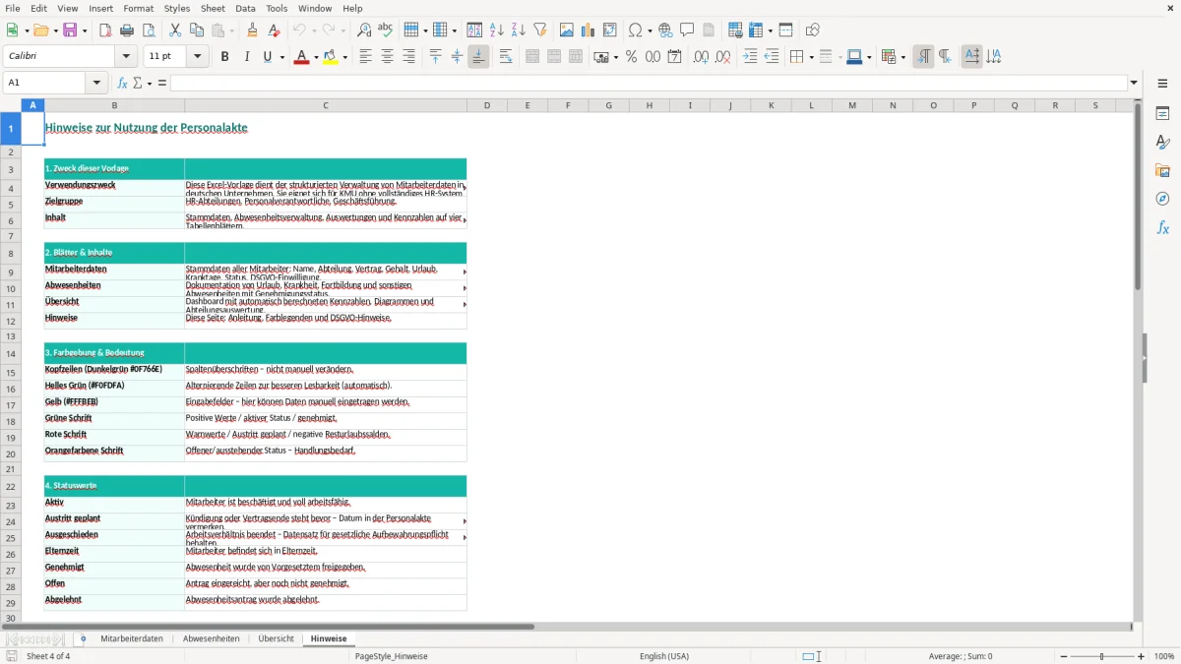Click the AutoFilter funnel icon
1181x664 pixels.
[x=540, y=30]
